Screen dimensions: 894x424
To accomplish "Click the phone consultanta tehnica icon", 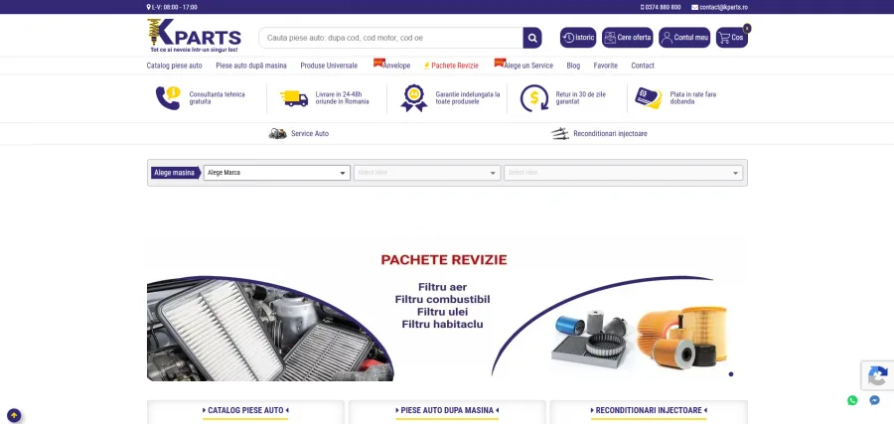I will [x=168, y=98].
